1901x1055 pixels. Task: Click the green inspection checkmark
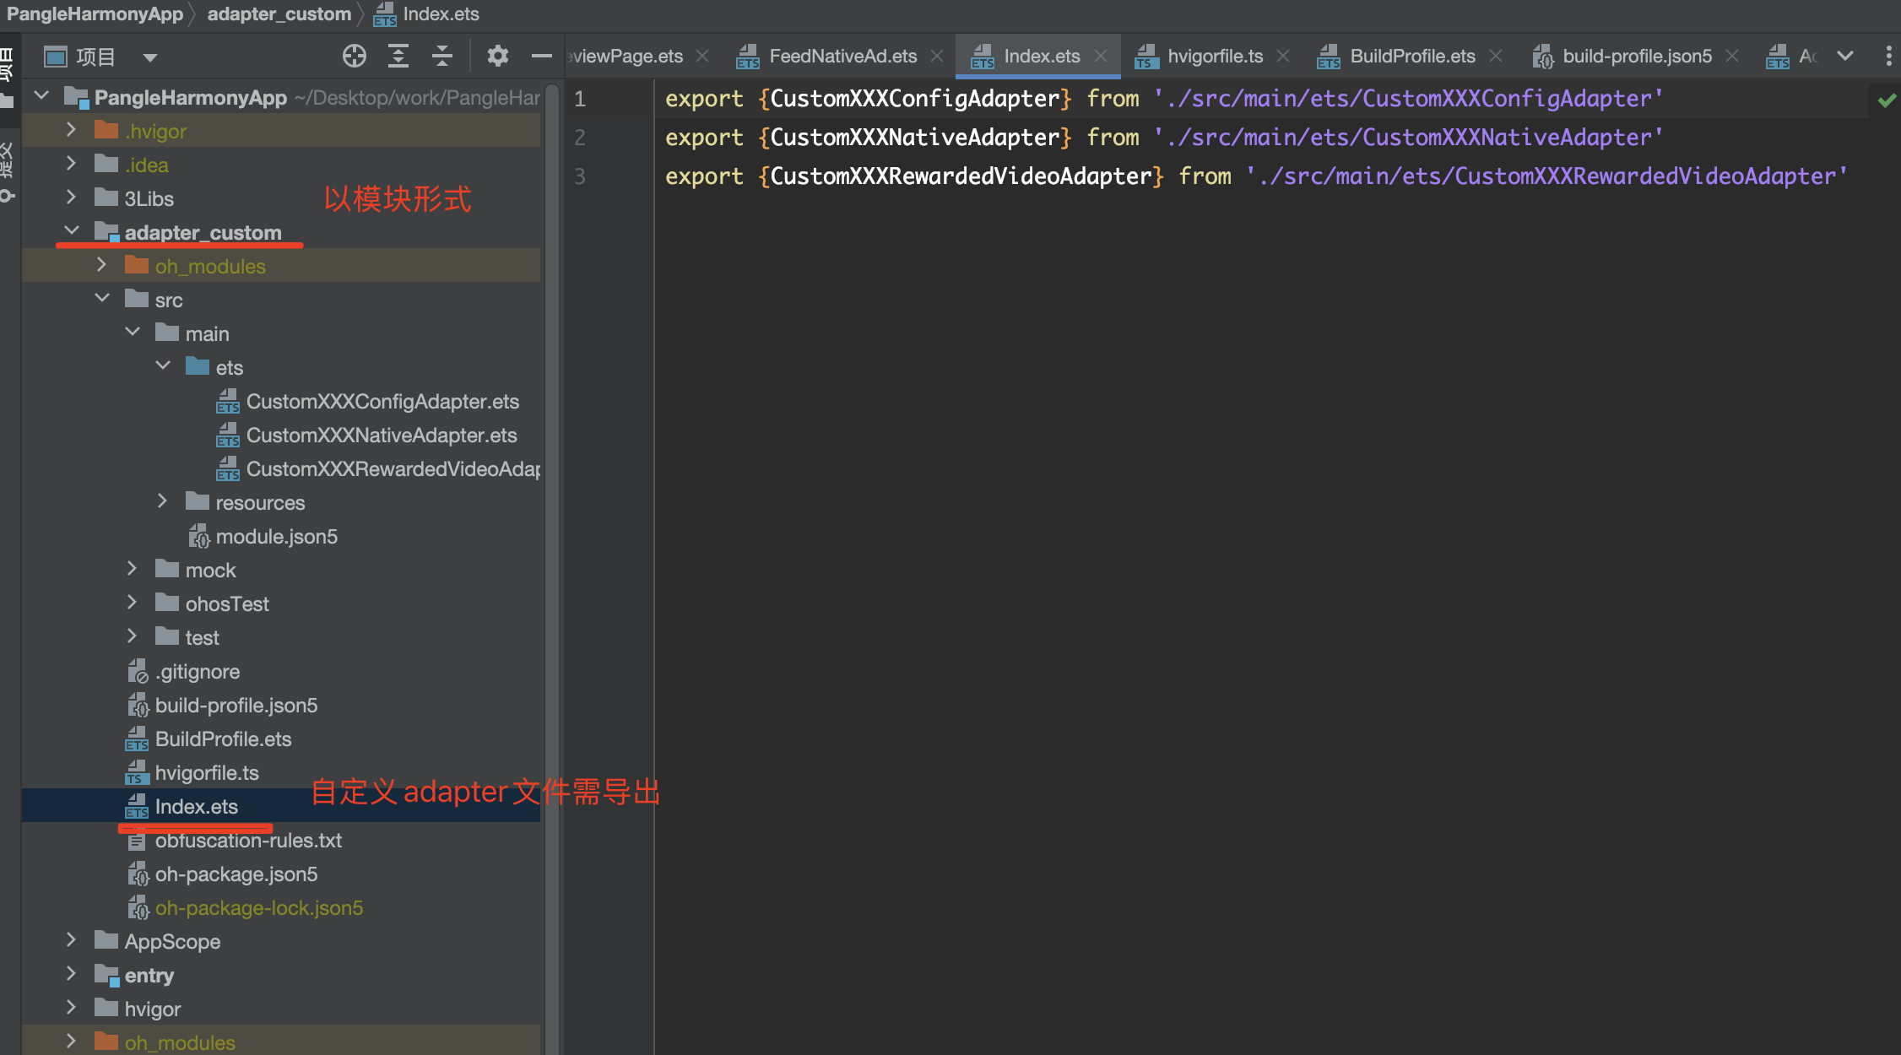[1887, 100]
